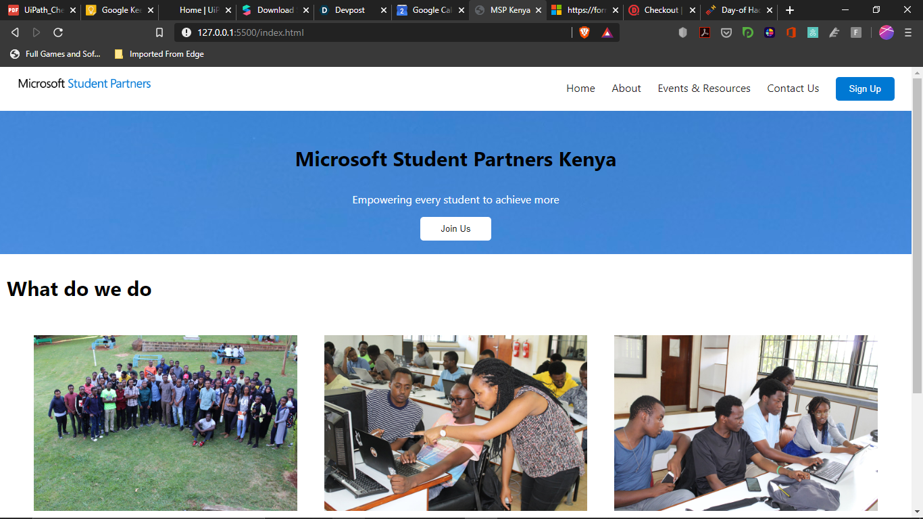Click the gray shield extension icon
Screen dimensions: 923x519
[x=683, y=32]
